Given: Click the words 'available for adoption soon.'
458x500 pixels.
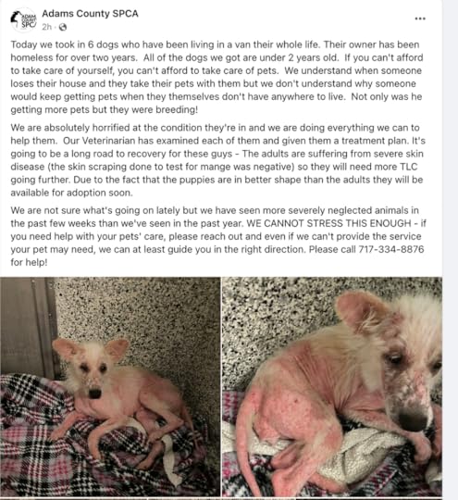Looking at the screenshot, I should click(x=72, y=193).
